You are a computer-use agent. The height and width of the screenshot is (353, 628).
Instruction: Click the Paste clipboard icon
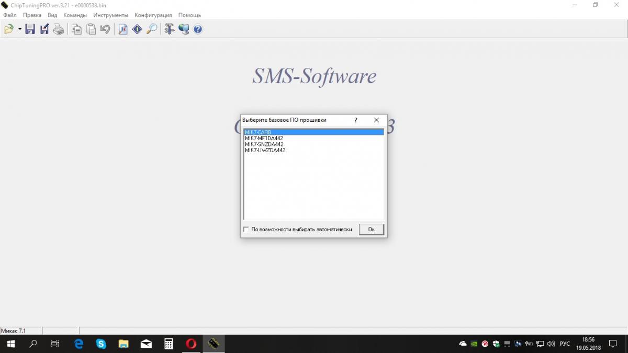91,29
